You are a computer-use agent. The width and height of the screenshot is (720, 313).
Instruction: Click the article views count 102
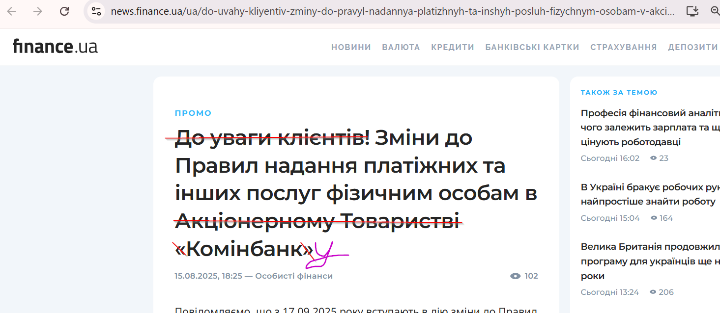[x=531, y=276]
